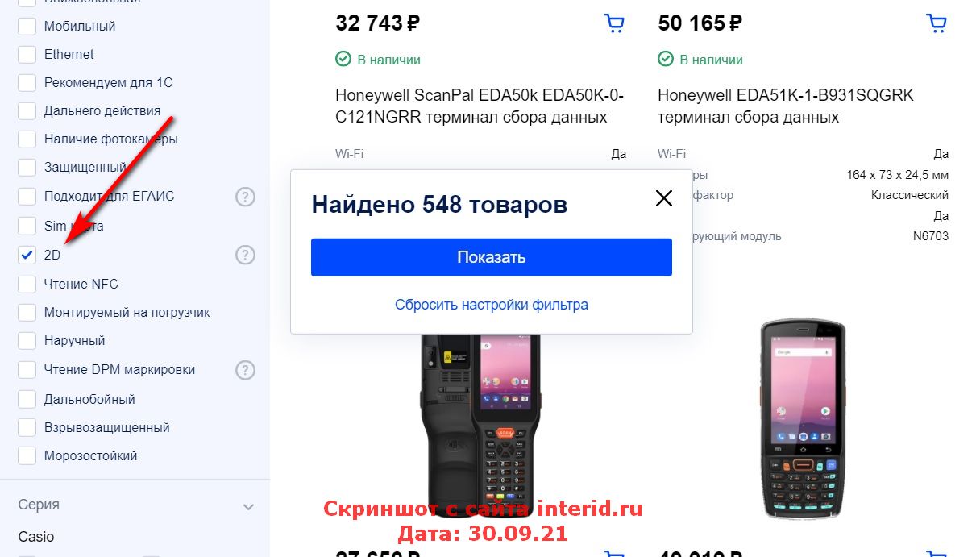This screenshot has width=976, height=557.
Task: Add the 32 743 ₽ item to cart
Action: click(614, 23)
